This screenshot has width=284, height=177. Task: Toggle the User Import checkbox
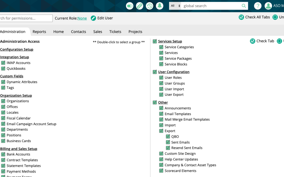tap(161, 89)
